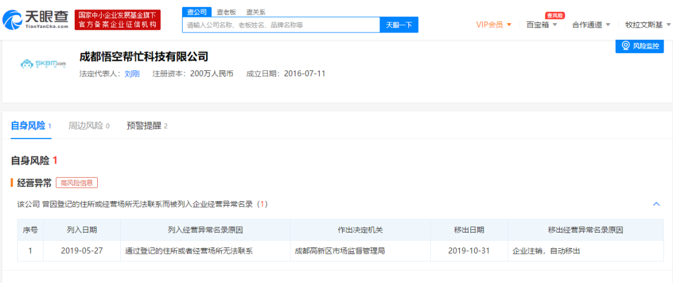Click the 天眼一下 search button
This screenshot has height=283, width=673.
click(x=399, y=25)
